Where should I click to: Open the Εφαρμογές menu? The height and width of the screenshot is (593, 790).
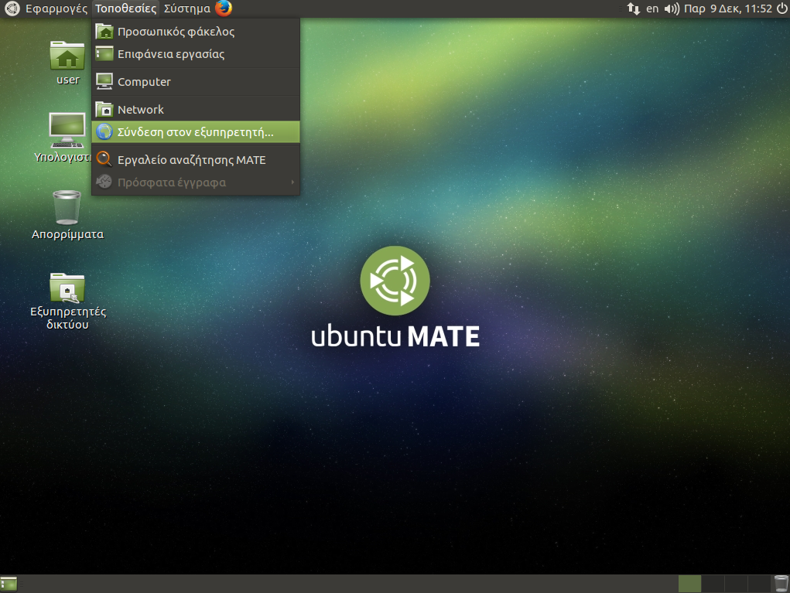tap(56, 9)
